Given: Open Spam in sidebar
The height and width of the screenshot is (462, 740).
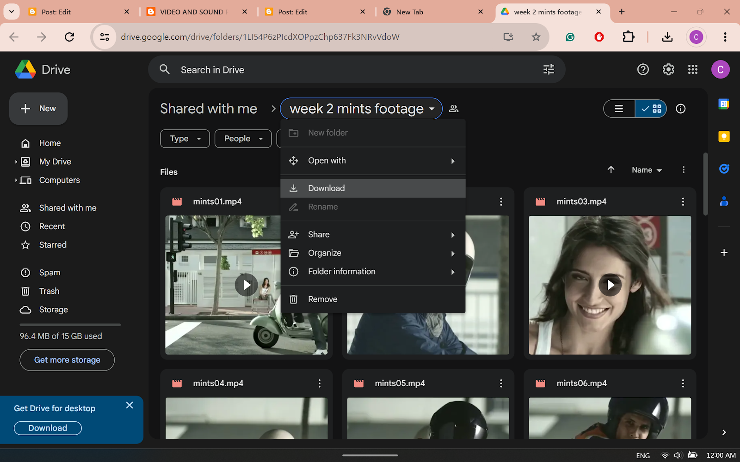Looking at the screenshot, I should (49, 273).
